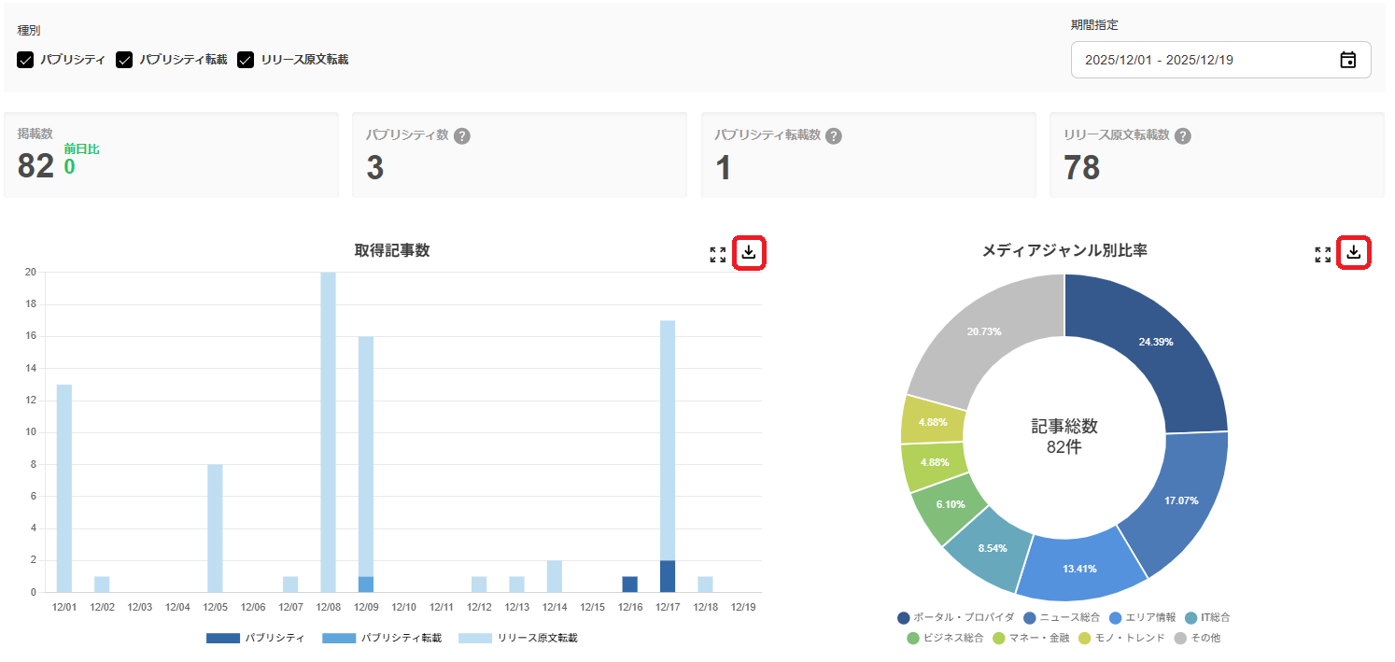Uncheck the パブリシティ checkbox
Screen dimensions: 1395x662
click(x=25, y=59)
